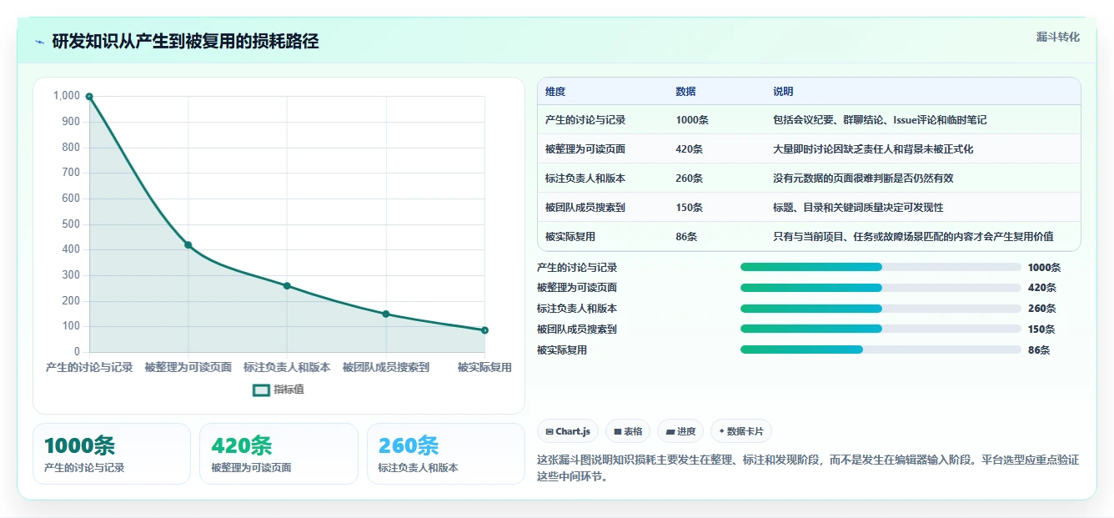The height and width of the screenshot is (518, 1114).
Task: Click the summary paragraph starting 这张漏斗图说明
Action: 808,468
